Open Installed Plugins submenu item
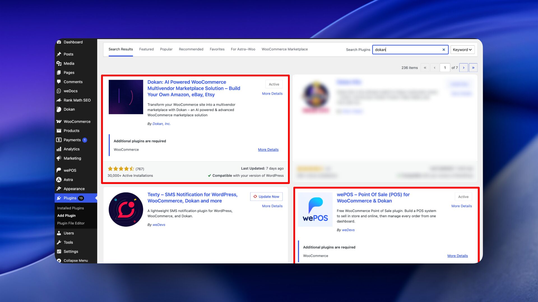Image resolution: width=538 pixels, height=302 pixels. (x=71, y=208)
